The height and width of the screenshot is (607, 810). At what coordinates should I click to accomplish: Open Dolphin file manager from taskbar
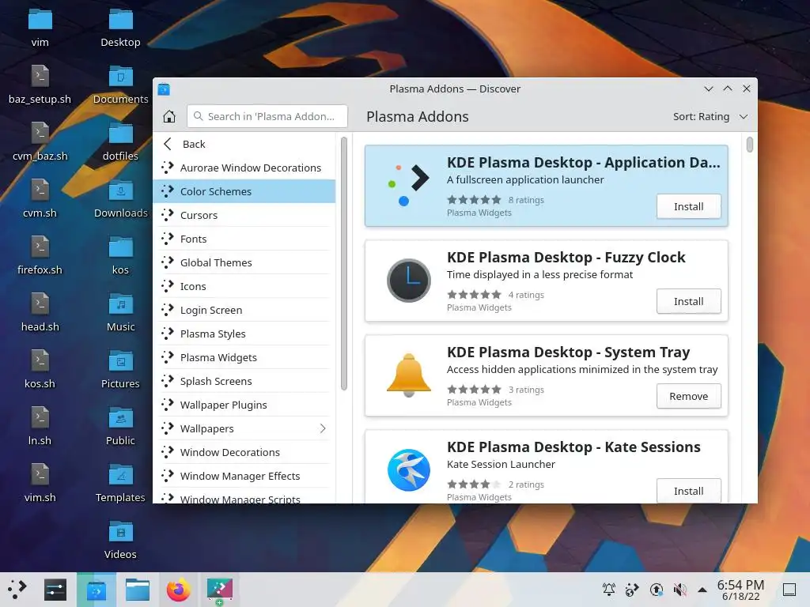(x=138, y=590)
